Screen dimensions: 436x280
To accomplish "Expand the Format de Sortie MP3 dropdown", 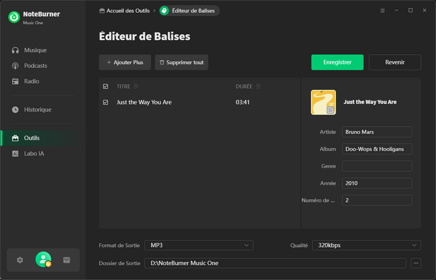I will coord(199,245).
